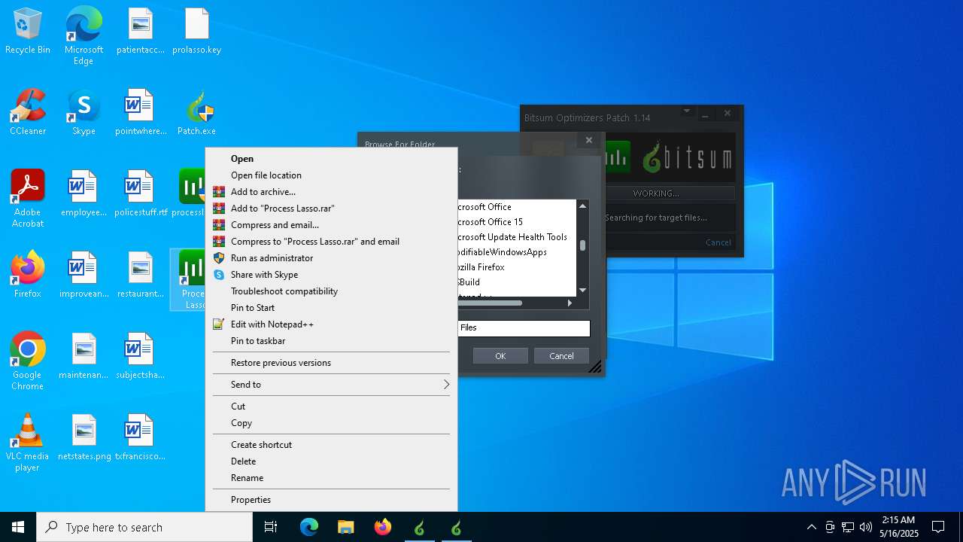Open Properties from the context menu
963x542 pixels.
point(331,500)
